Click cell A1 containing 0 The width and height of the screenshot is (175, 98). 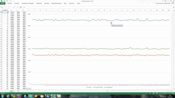(x=5, y=12)
